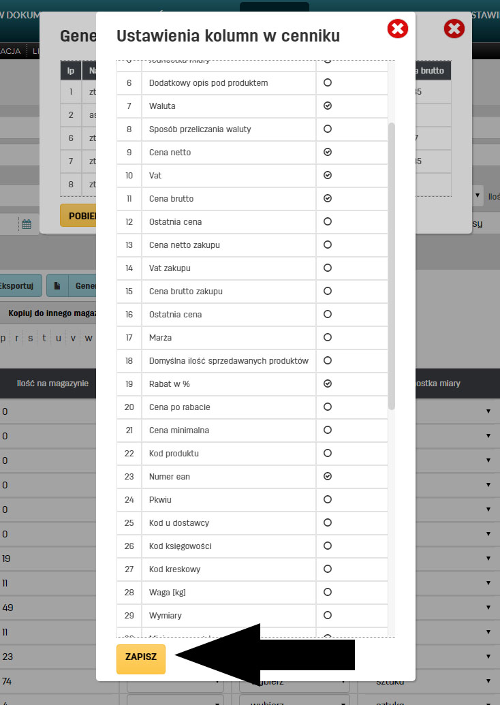
Task: Enable the Marża column checkbox
Action: click(328, 338)
